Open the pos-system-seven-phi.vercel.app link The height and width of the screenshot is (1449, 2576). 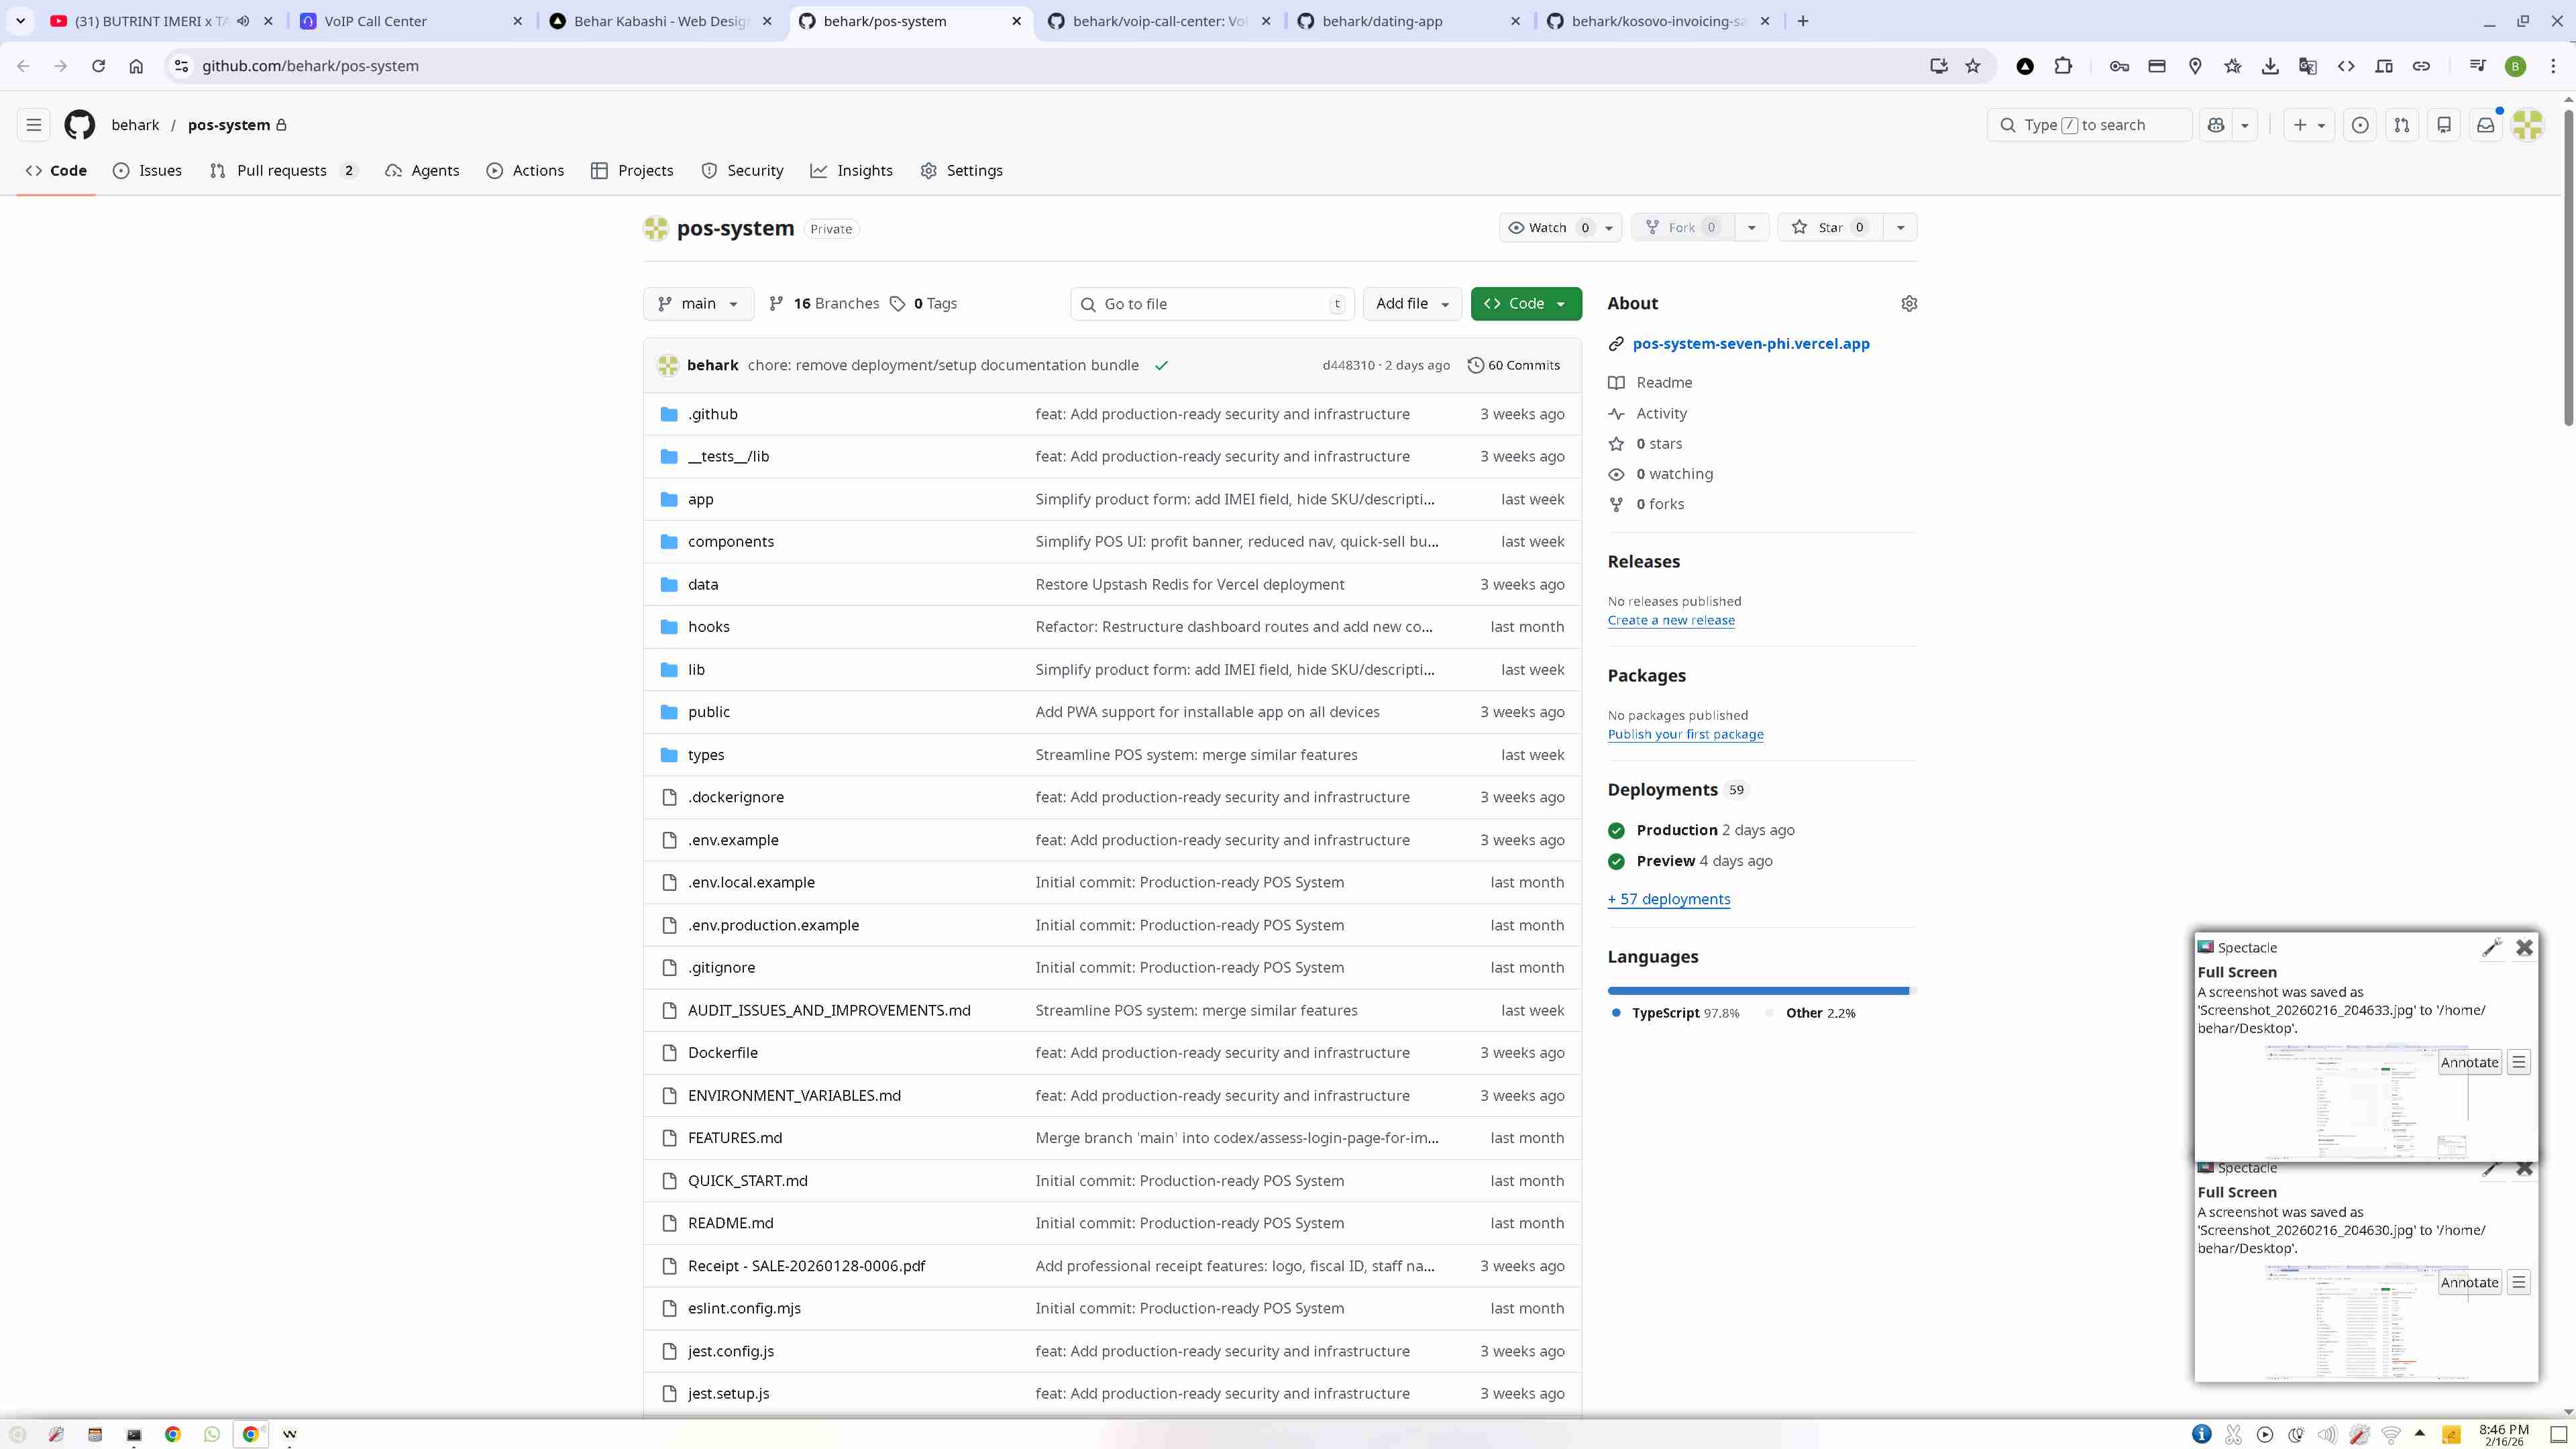click(1750, 343)
